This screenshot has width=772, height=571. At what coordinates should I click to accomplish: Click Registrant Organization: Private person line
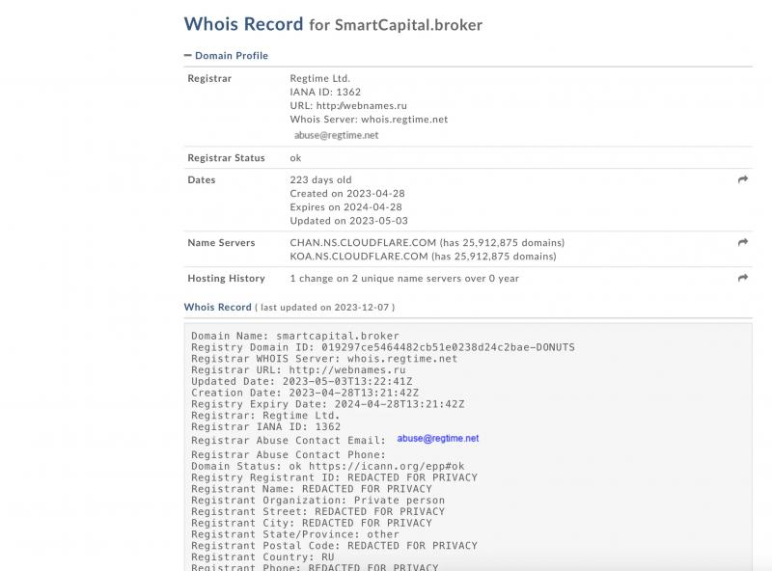[x=317, y=500]
